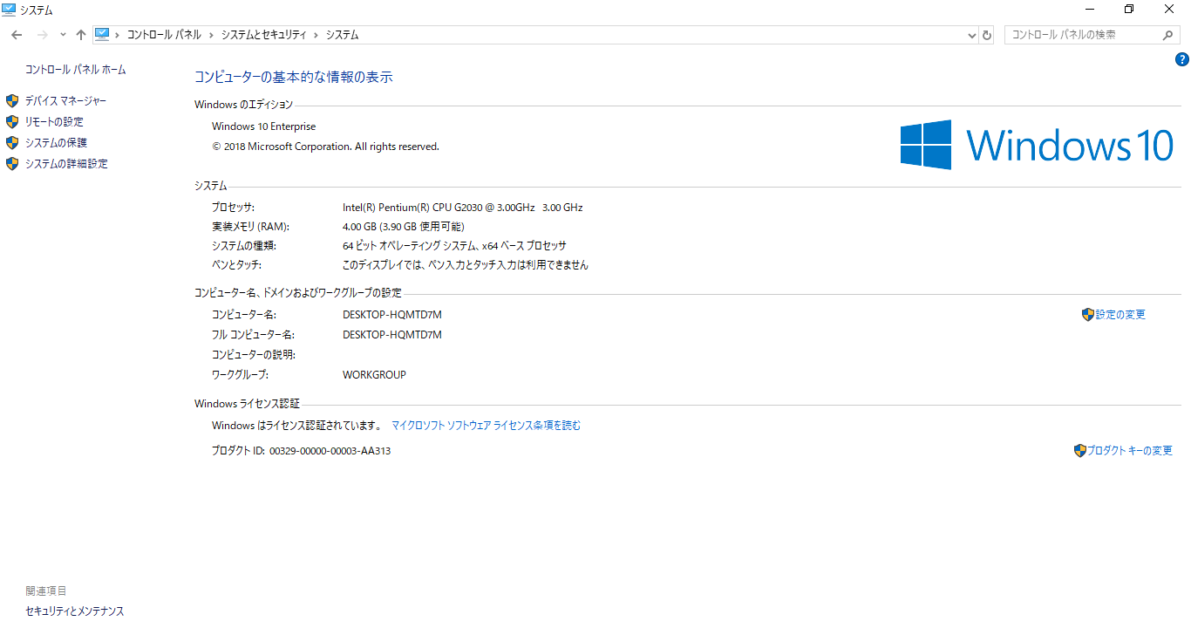This screenshot has width=1191, height=635.
Task: Select text Windows 10 Enterprise
Action: pos(263,126)
